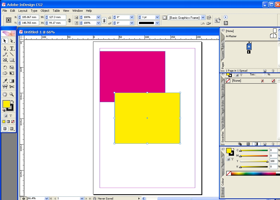Screen dimensions: 280x200
Task: Apply Colour button in the toolbox
Action: click(x=4, y=122)
